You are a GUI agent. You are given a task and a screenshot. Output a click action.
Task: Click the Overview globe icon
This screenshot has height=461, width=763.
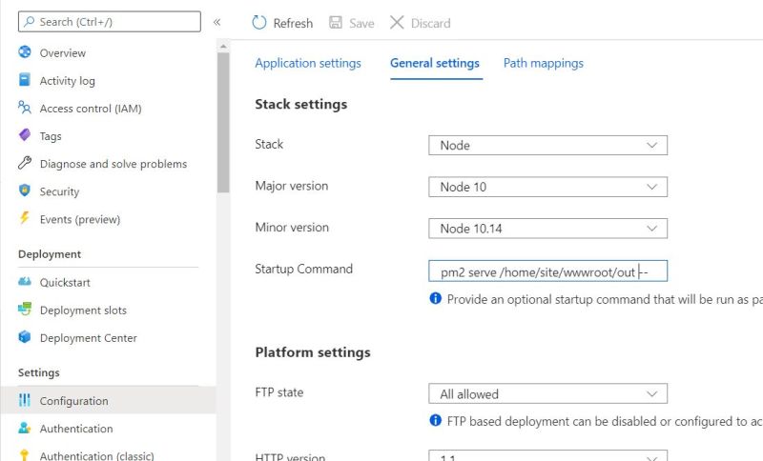pyautogui.click(x=25, y=52)
